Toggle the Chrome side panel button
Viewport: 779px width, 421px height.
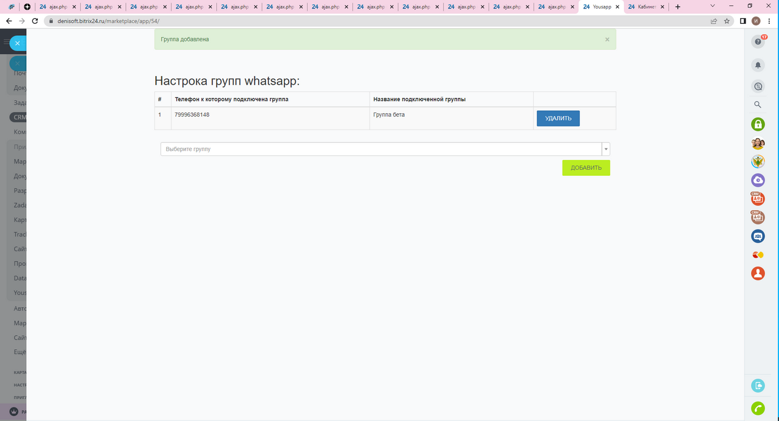point(743,21)
